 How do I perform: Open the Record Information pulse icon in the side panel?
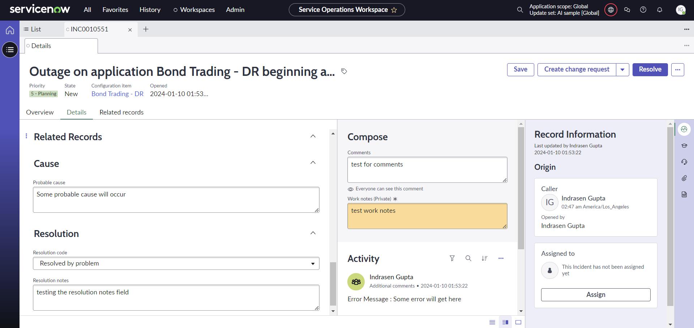coord(684,129)
